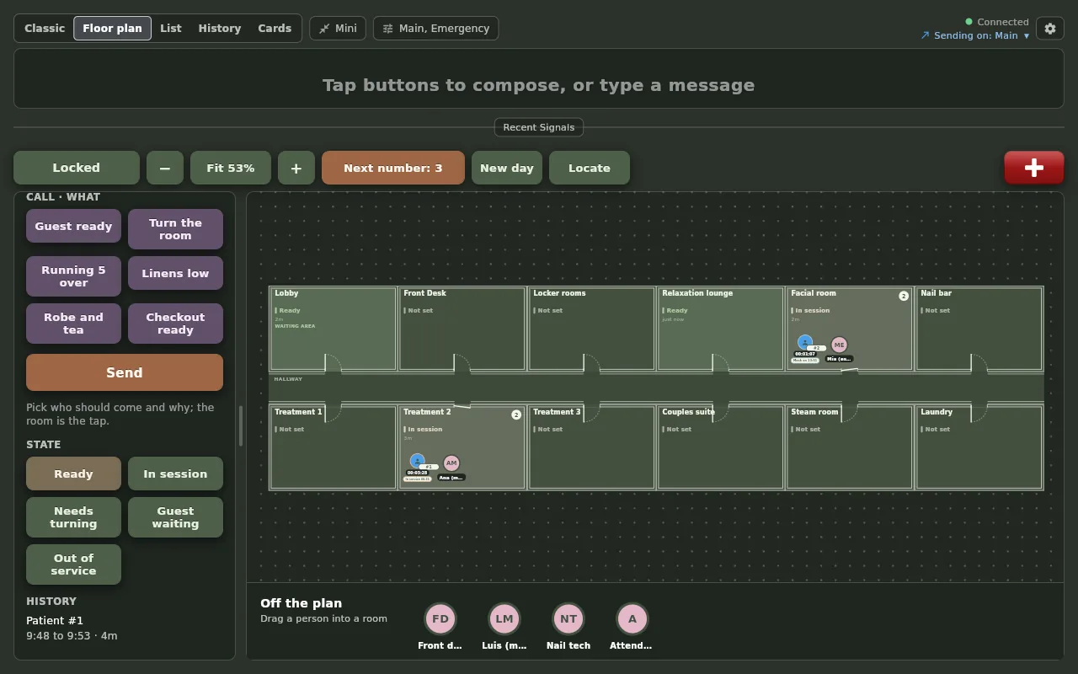
Task: Select the blue guest icon in Treatment 2
Action: tap(417, 461)
